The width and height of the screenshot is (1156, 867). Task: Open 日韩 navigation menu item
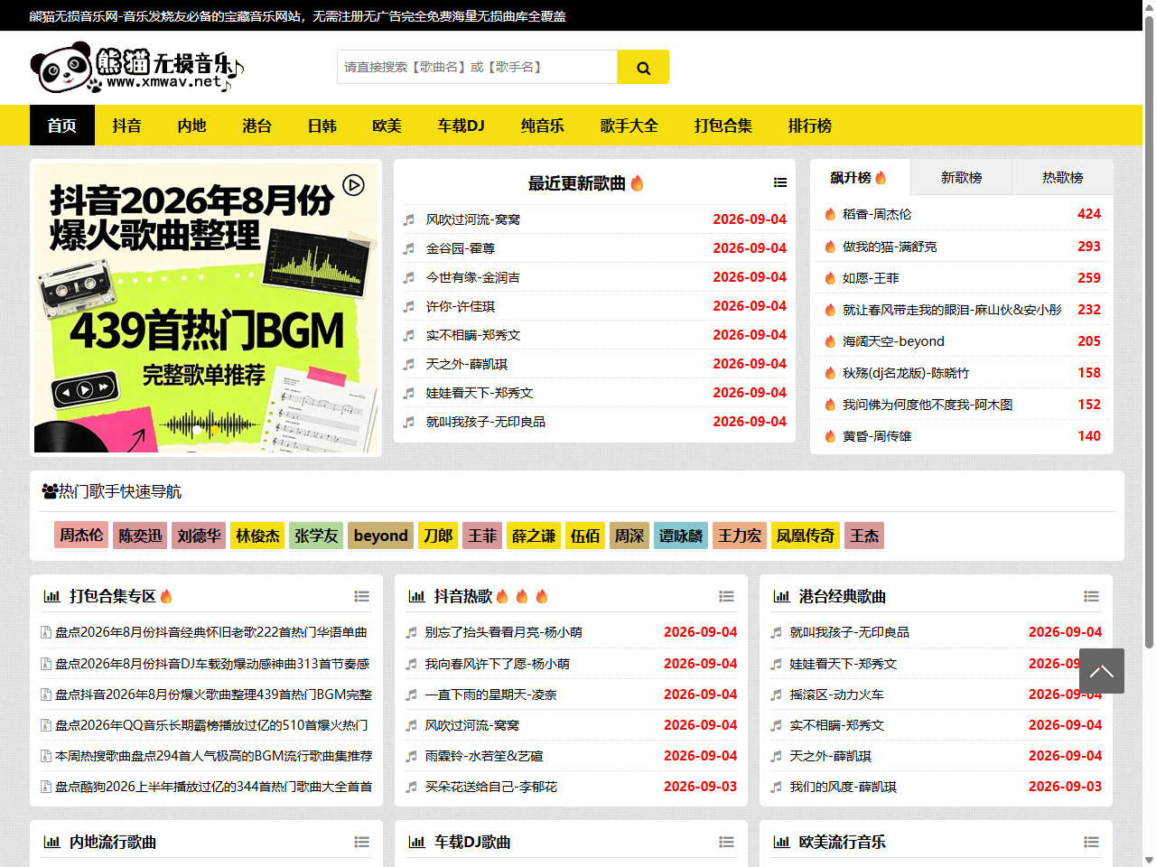pyautogui.click(x=322, y=126)
